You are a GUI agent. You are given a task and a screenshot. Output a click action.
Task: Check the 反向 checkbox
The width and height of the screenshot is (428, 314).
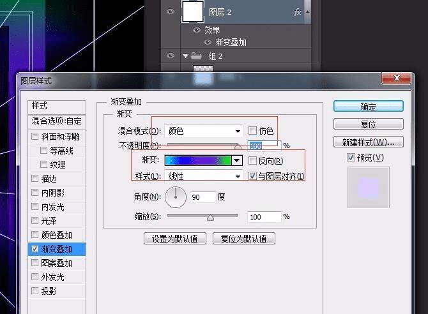pos(252,161)
